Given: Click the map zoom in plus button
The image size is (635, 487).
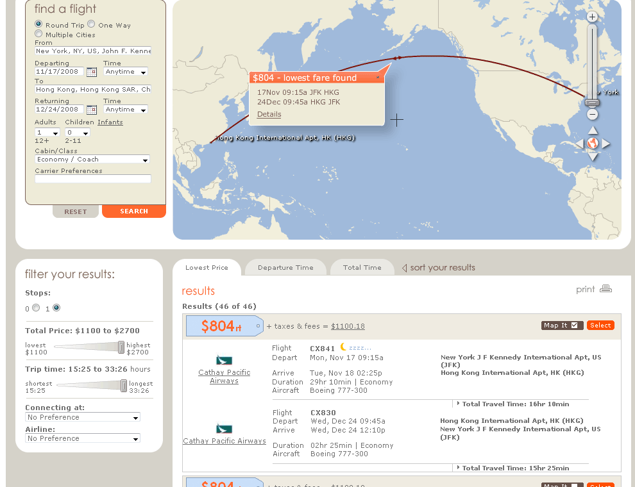Looking at the screenshot, I should click(592, 17).
